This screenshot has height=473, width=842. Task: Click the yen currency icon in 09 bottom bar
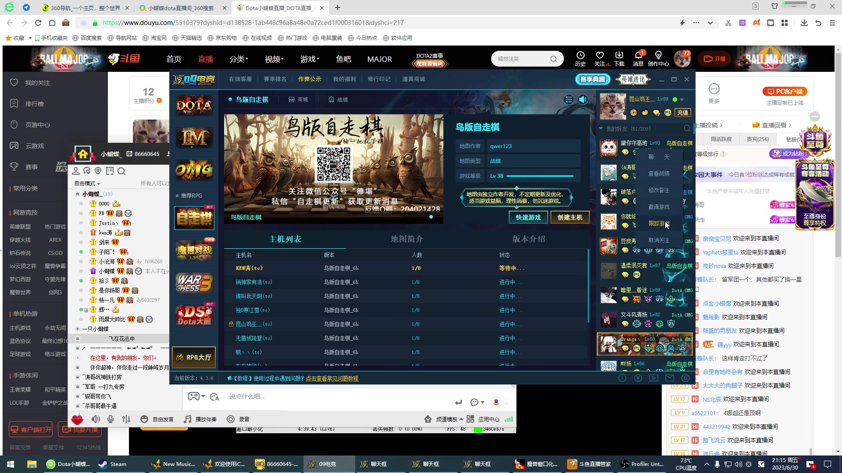point(638,378)
